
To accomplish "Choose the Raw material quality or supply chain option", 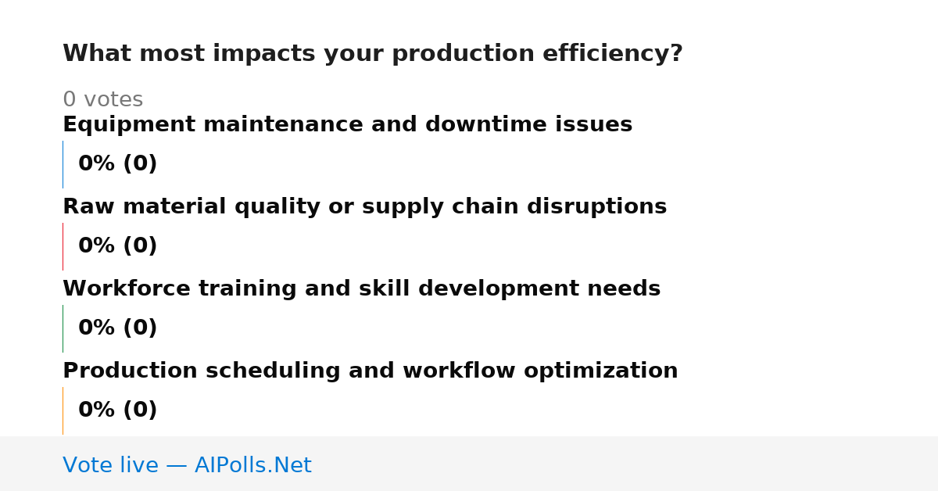I will [364, 207].
